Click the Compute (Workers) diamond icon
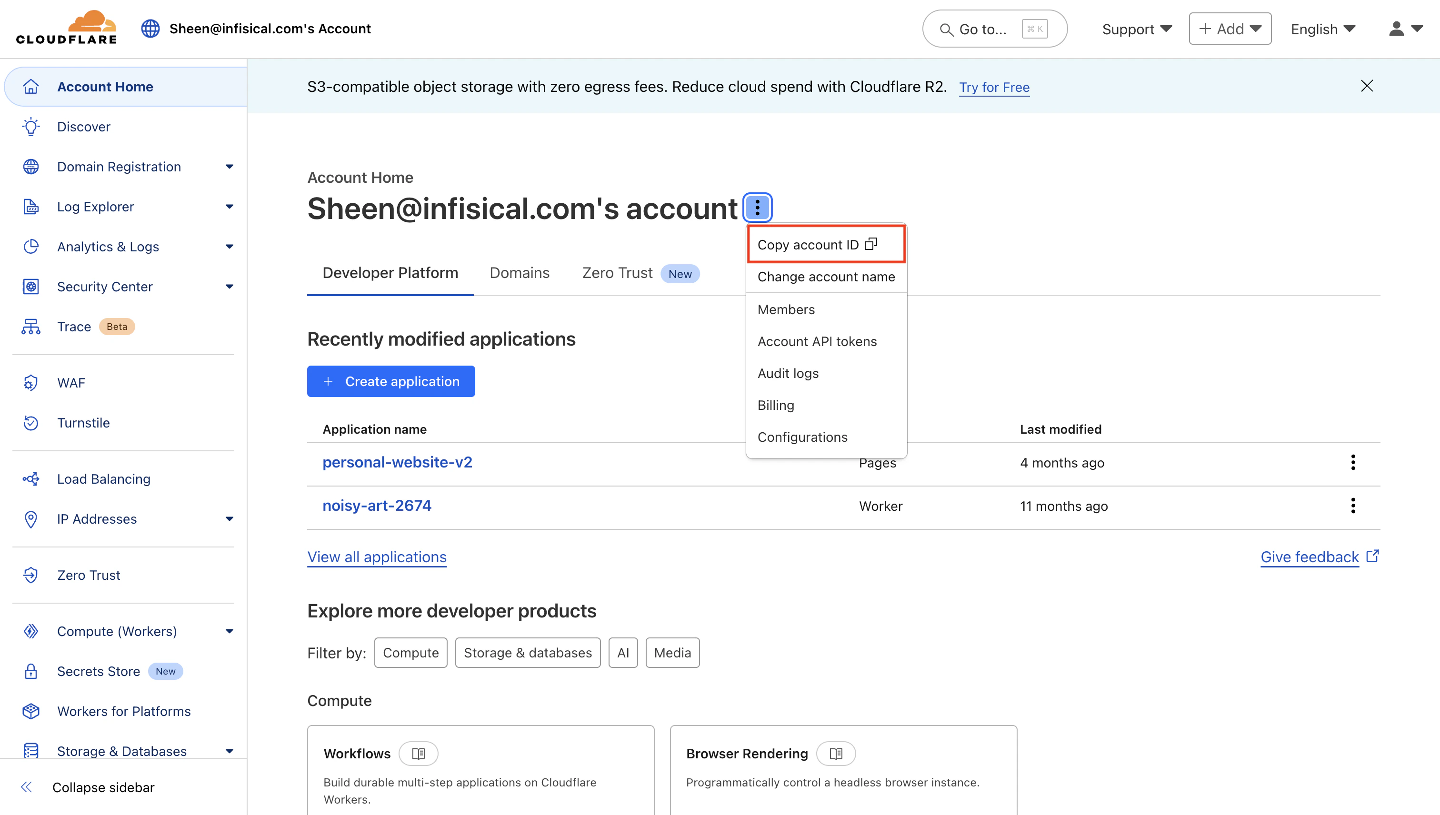The height and width of the screenshot is (815, 1440). tap(31, 631)
